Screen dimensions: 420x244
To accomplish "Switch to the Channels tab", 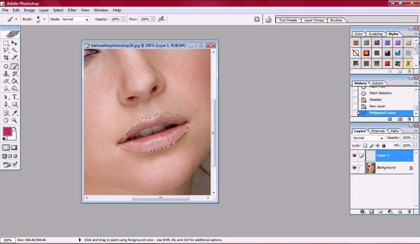I will [378, 131].
